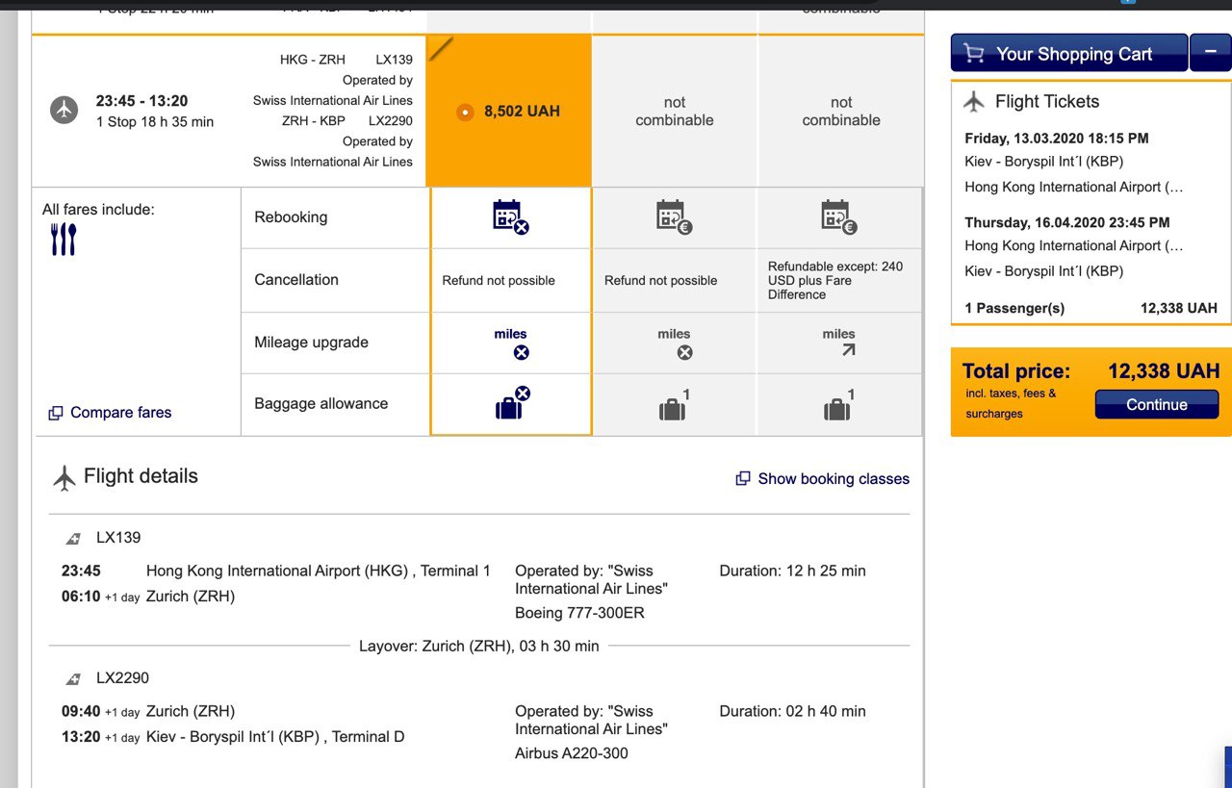Click Hong Kong International Airport (HKG), Terminal 1 text

[x=319, y=572]
